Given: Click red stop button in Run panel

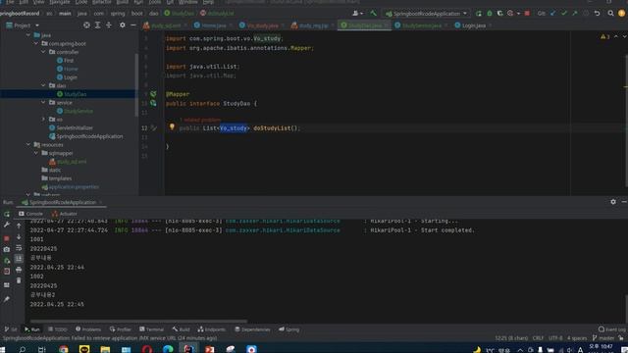Looking at the screenshot, I should point(7,238).
